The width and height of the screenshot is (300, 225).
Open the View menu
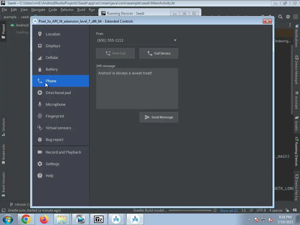pyautogui.click(x=24, y=10)
